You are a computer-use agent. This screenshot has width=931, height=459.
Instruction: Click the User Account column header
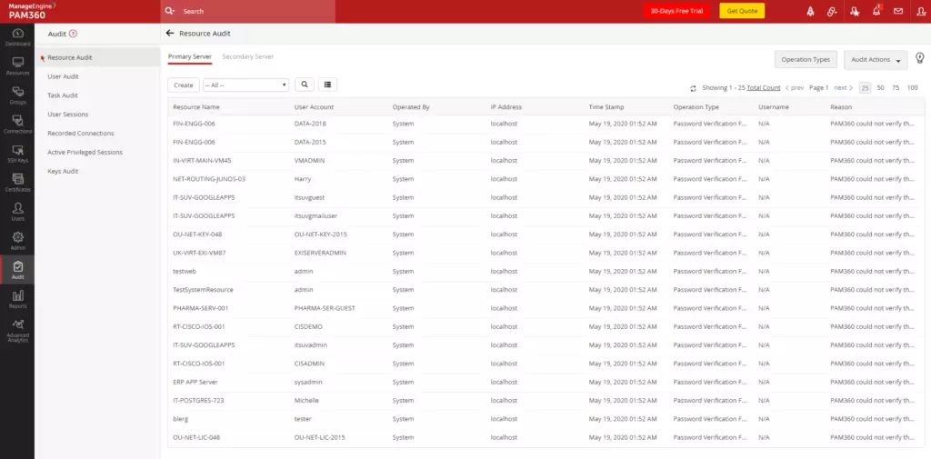314,107
